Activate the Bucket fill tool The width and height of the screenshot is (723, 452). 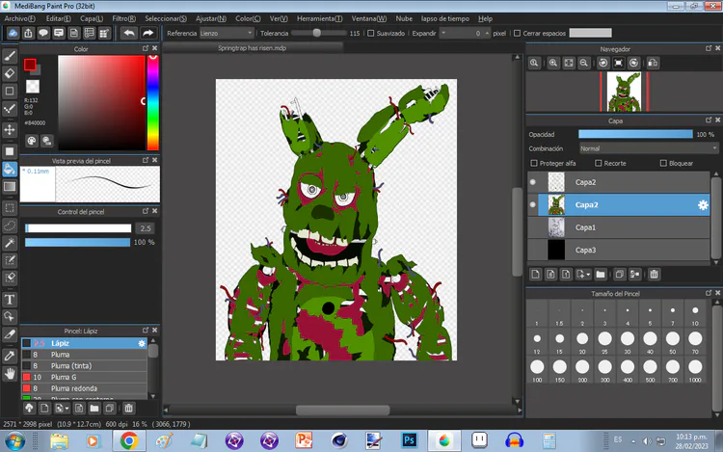pyautogui.click(x=10, y=169)
